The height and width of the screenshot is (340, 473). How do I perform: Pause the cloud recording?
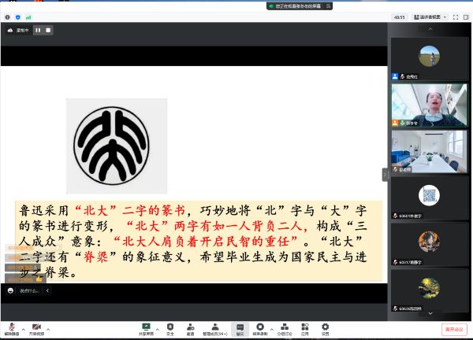[x=38, y=30]
